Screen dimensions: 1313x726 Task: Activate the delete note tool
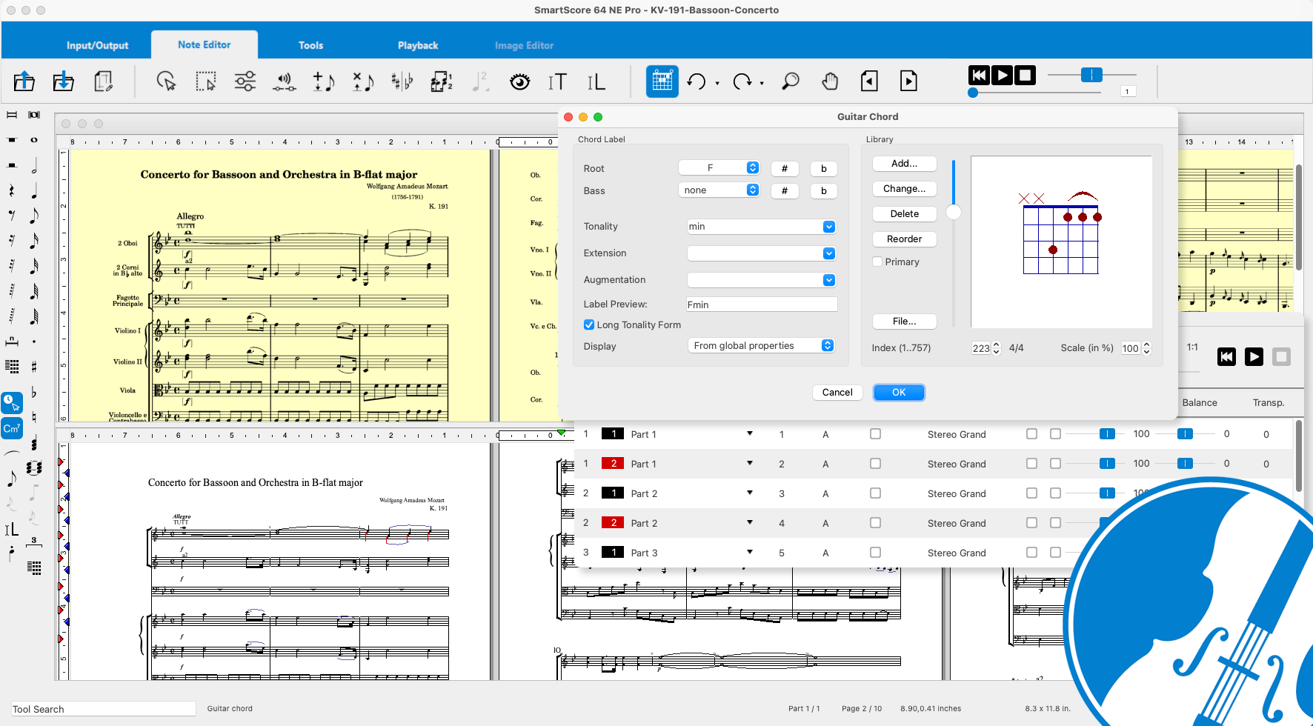tap(363, 81)
